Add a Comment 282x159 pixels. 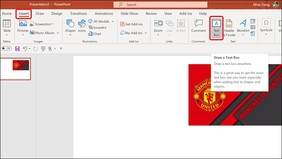(x=198, y=26)
